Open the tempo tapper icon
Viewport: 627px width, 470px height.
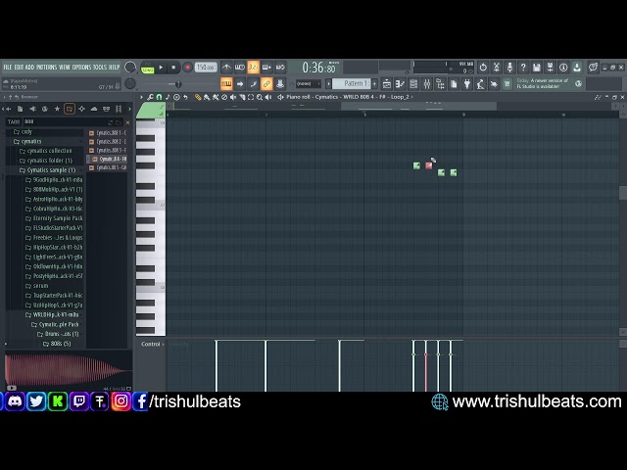[481, 84]
